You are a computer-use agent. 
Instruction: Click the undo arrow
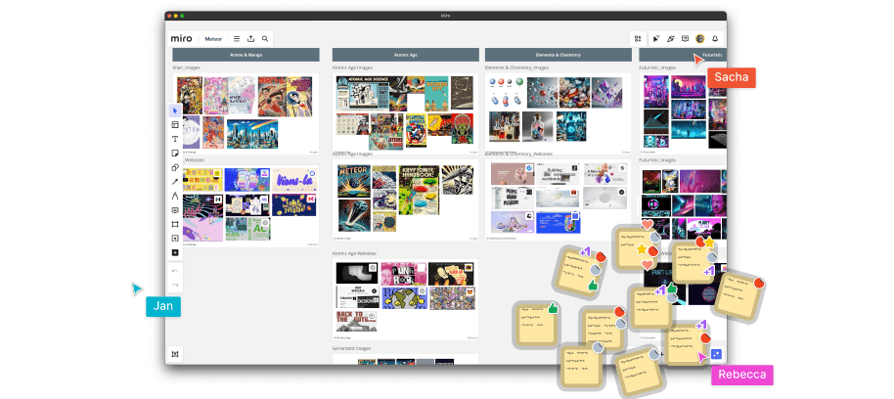[175, 271]
